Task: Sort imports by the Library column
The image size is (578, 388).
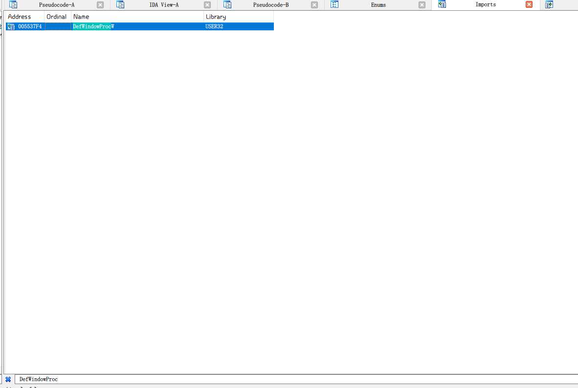Action: point(239,17)
